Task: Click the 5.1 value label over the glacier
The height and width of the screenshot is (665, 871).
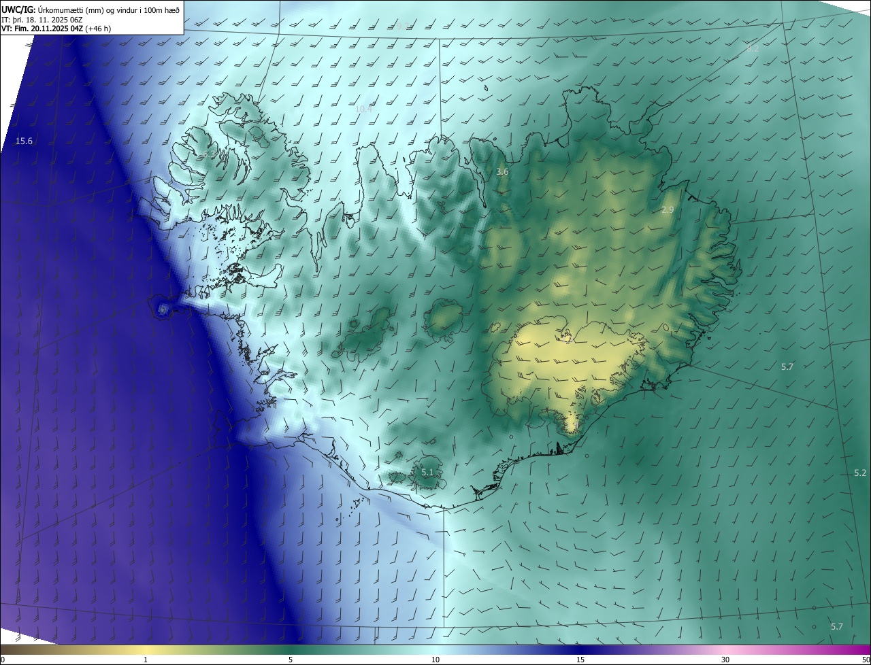Action: (x=427, y=472)
